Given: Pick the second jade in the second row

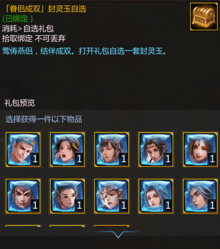Looking at the screenshot, I should pos(67,196).
